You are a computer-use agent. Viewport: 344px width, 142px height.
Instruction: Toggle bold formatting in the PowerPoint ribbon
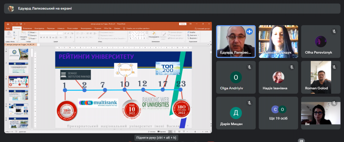41,37
